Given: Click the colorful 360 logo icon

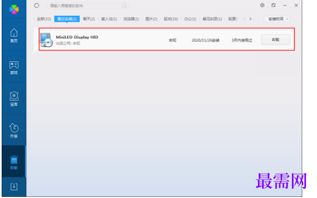Looking at the screenshot, I should pos(14,9).
